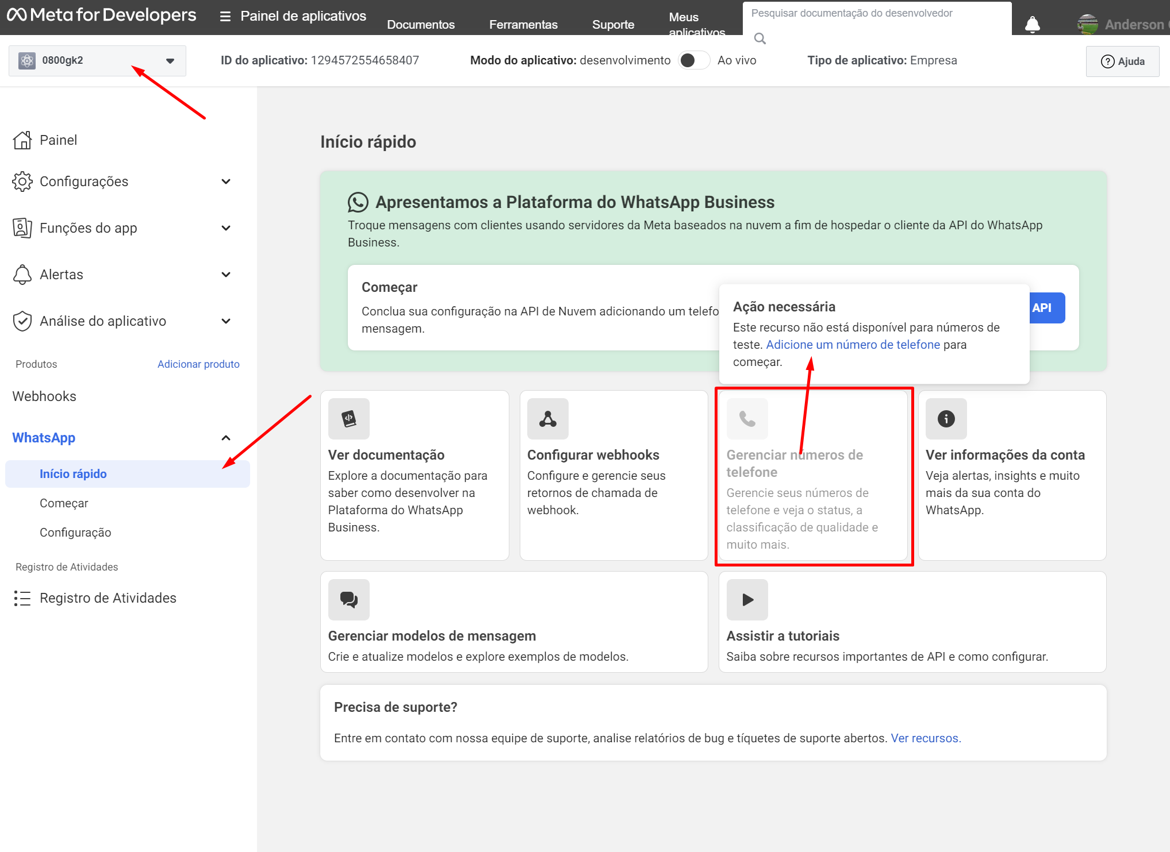
Task: Open the 0800gk2 app selector dropdown
Action: tap(97, 61)
